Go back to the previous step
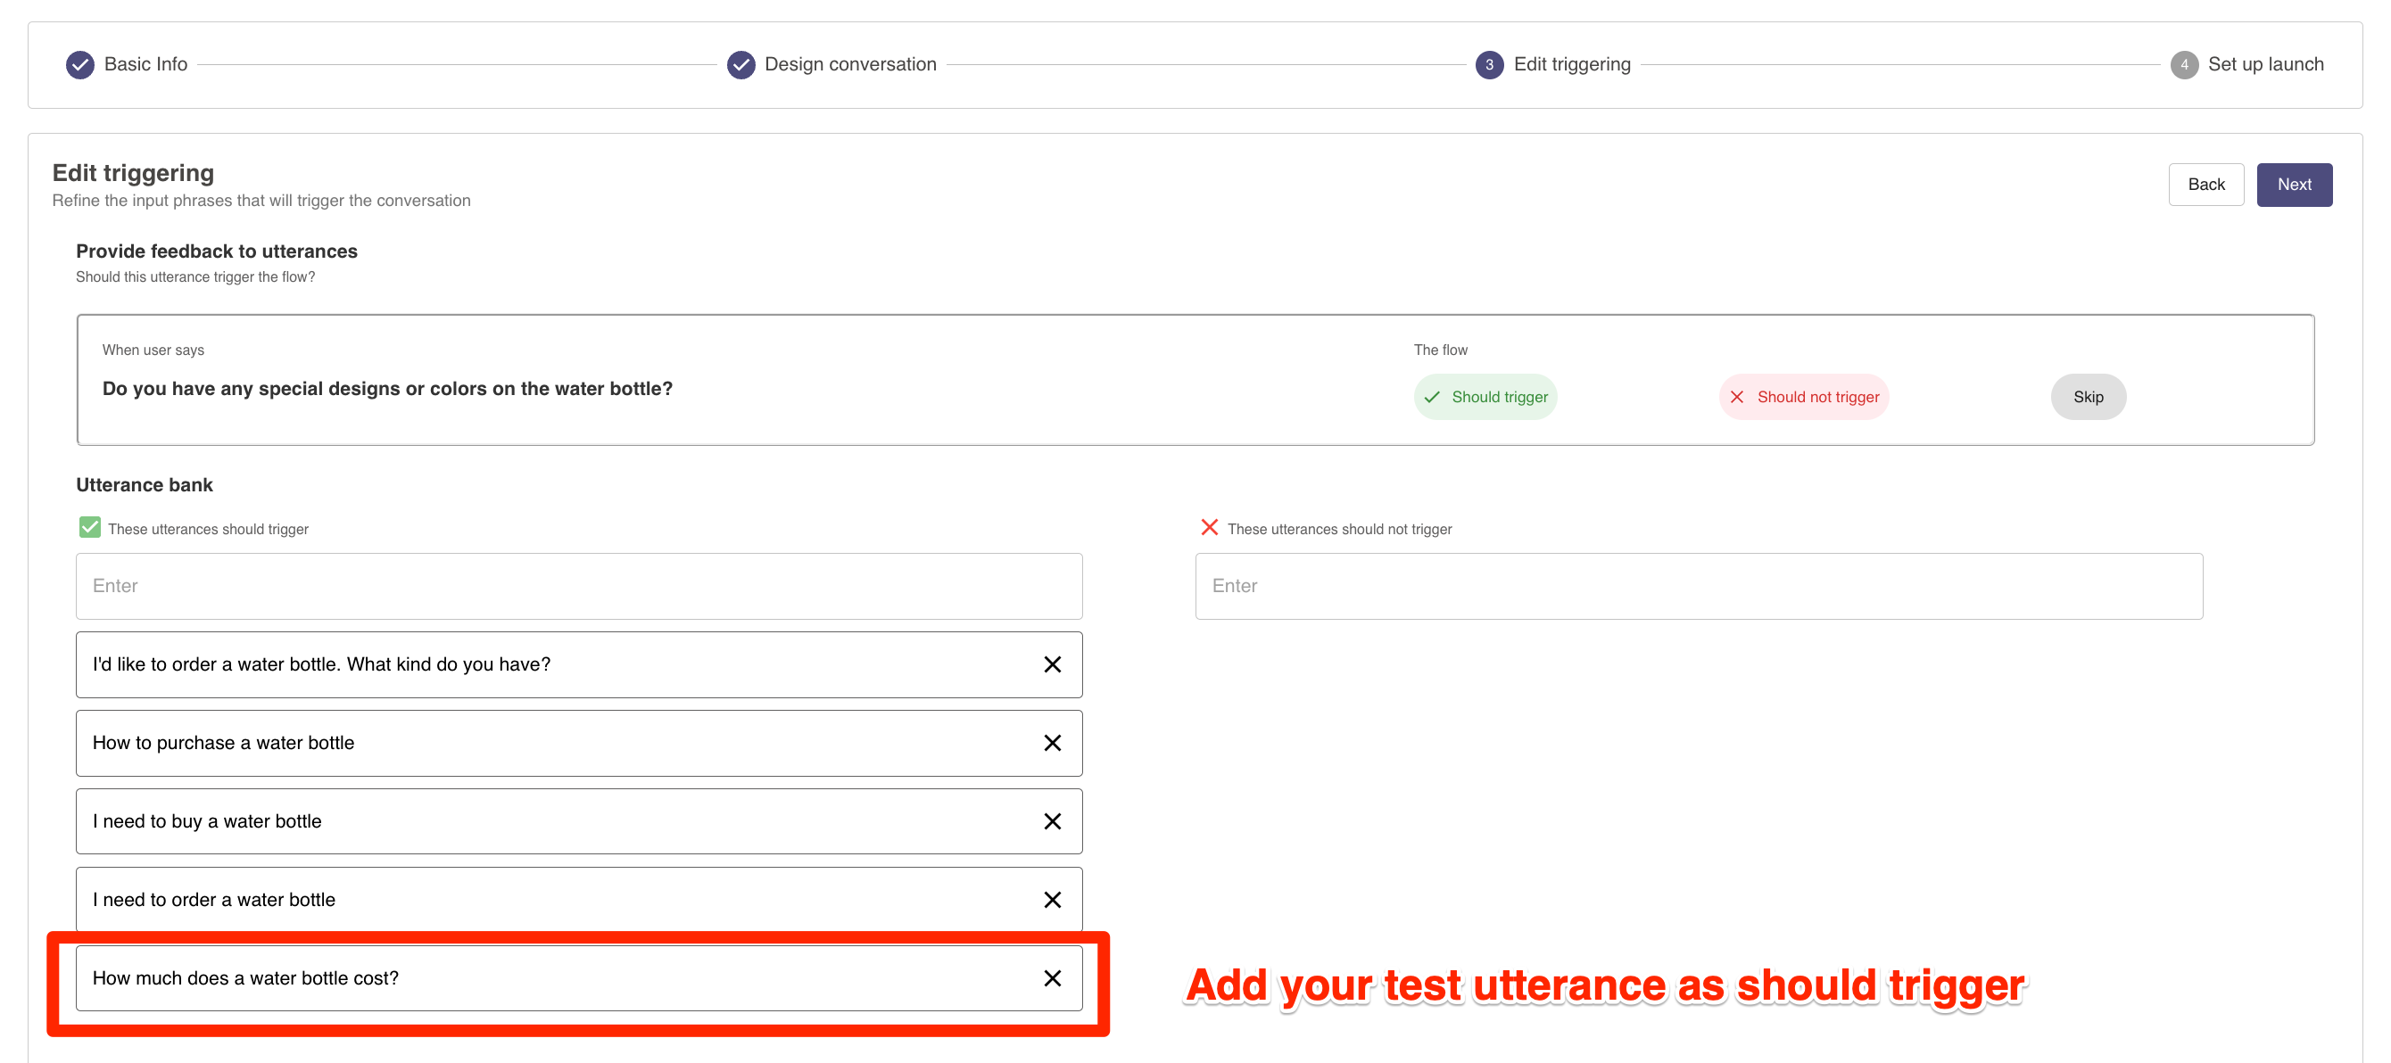 tap(2205, 185)
